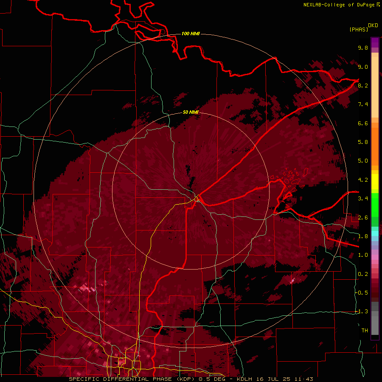Click the yellow swatch on the color scale
The width and height of the screenshot is (382, 382).
click(375, 182)
